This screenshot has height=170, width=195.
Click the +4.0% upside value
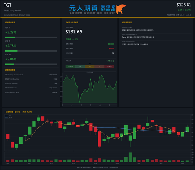pos(75,39)
